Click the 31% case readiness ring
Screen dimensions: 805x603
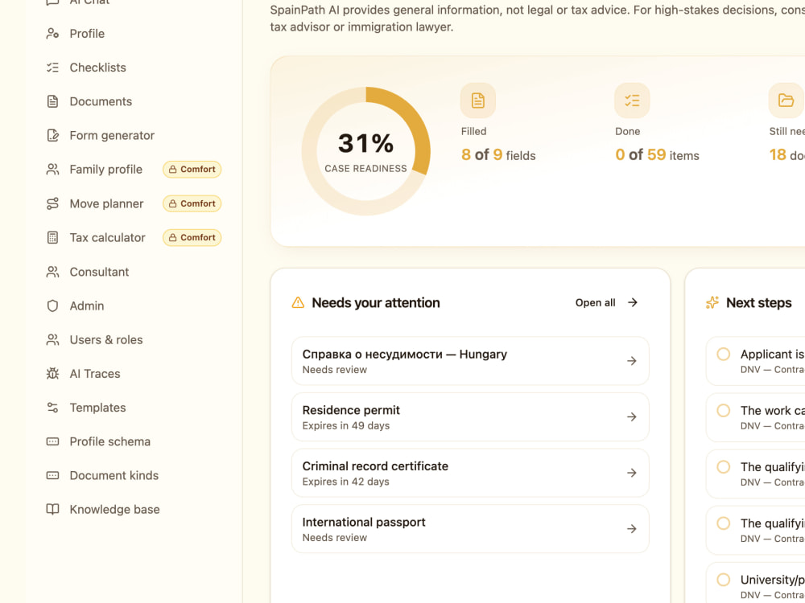[x=366, y=151]
